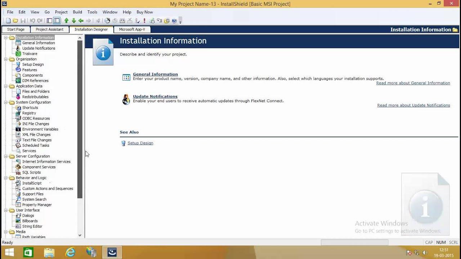This screenshot has width=461, height=259.
Task: Click Read more about Update Notifications
Action: pos(413,105)
